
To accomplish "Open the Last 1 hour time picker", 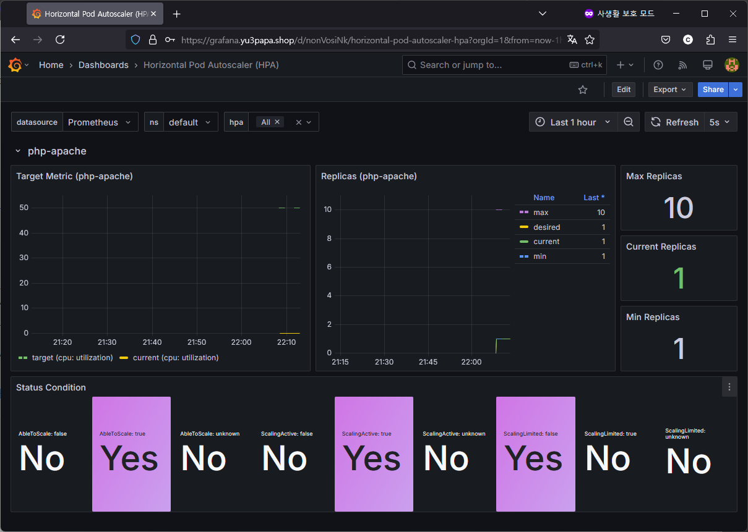I will point(574,122).
